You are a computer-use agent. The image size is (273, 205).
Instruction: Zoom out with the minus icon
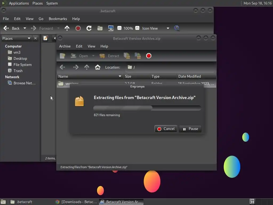click(119, 28)
